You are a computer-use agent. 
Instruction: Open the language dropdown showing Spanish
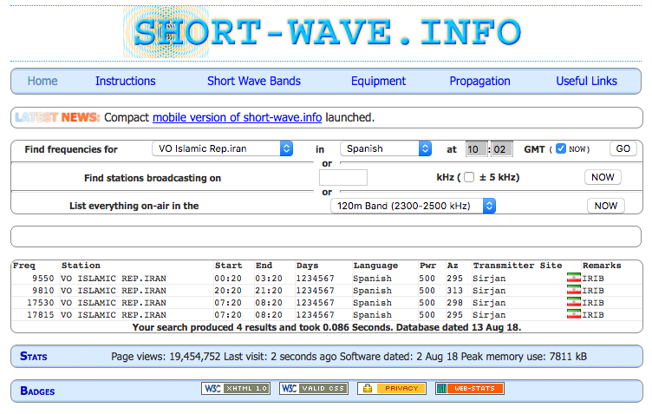386,148
